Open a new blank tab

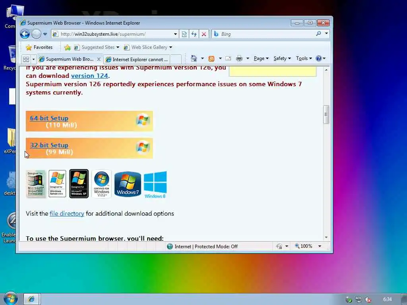(176, 60)
